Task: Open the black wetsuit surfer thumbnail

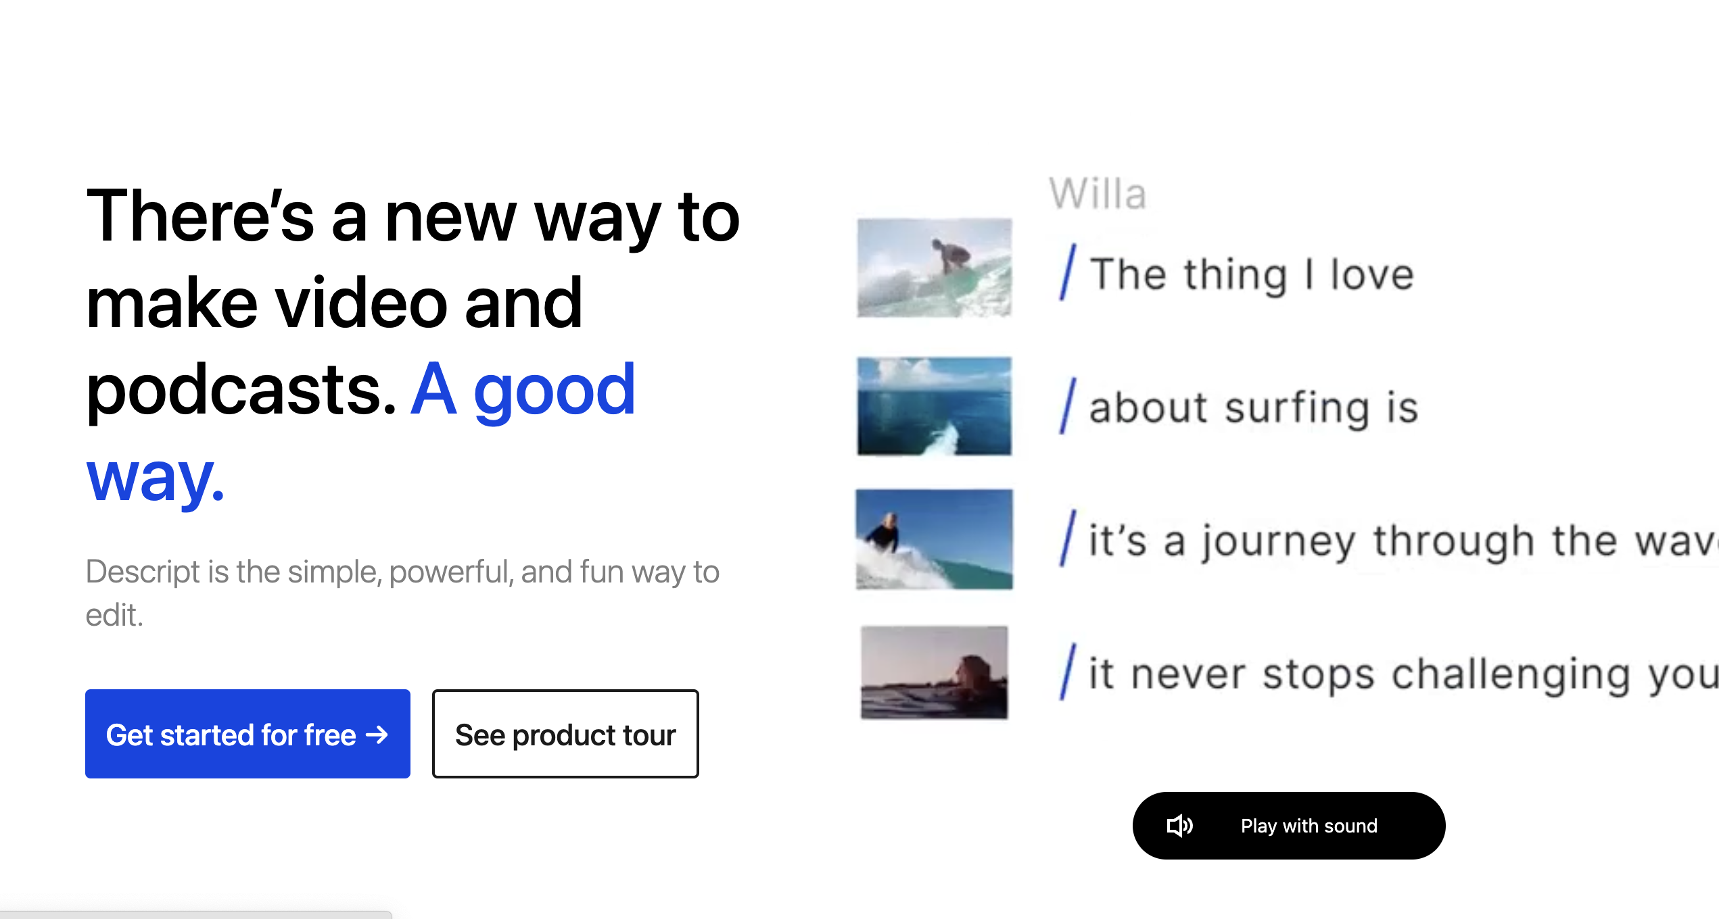Action: pos(934,539)
